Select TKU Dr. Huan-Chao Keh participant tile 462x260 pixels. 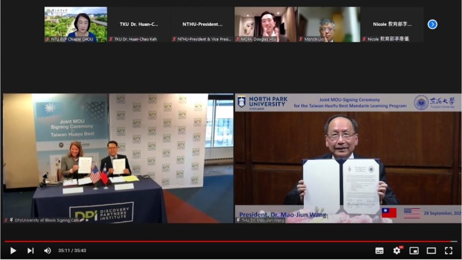(139, 24)
